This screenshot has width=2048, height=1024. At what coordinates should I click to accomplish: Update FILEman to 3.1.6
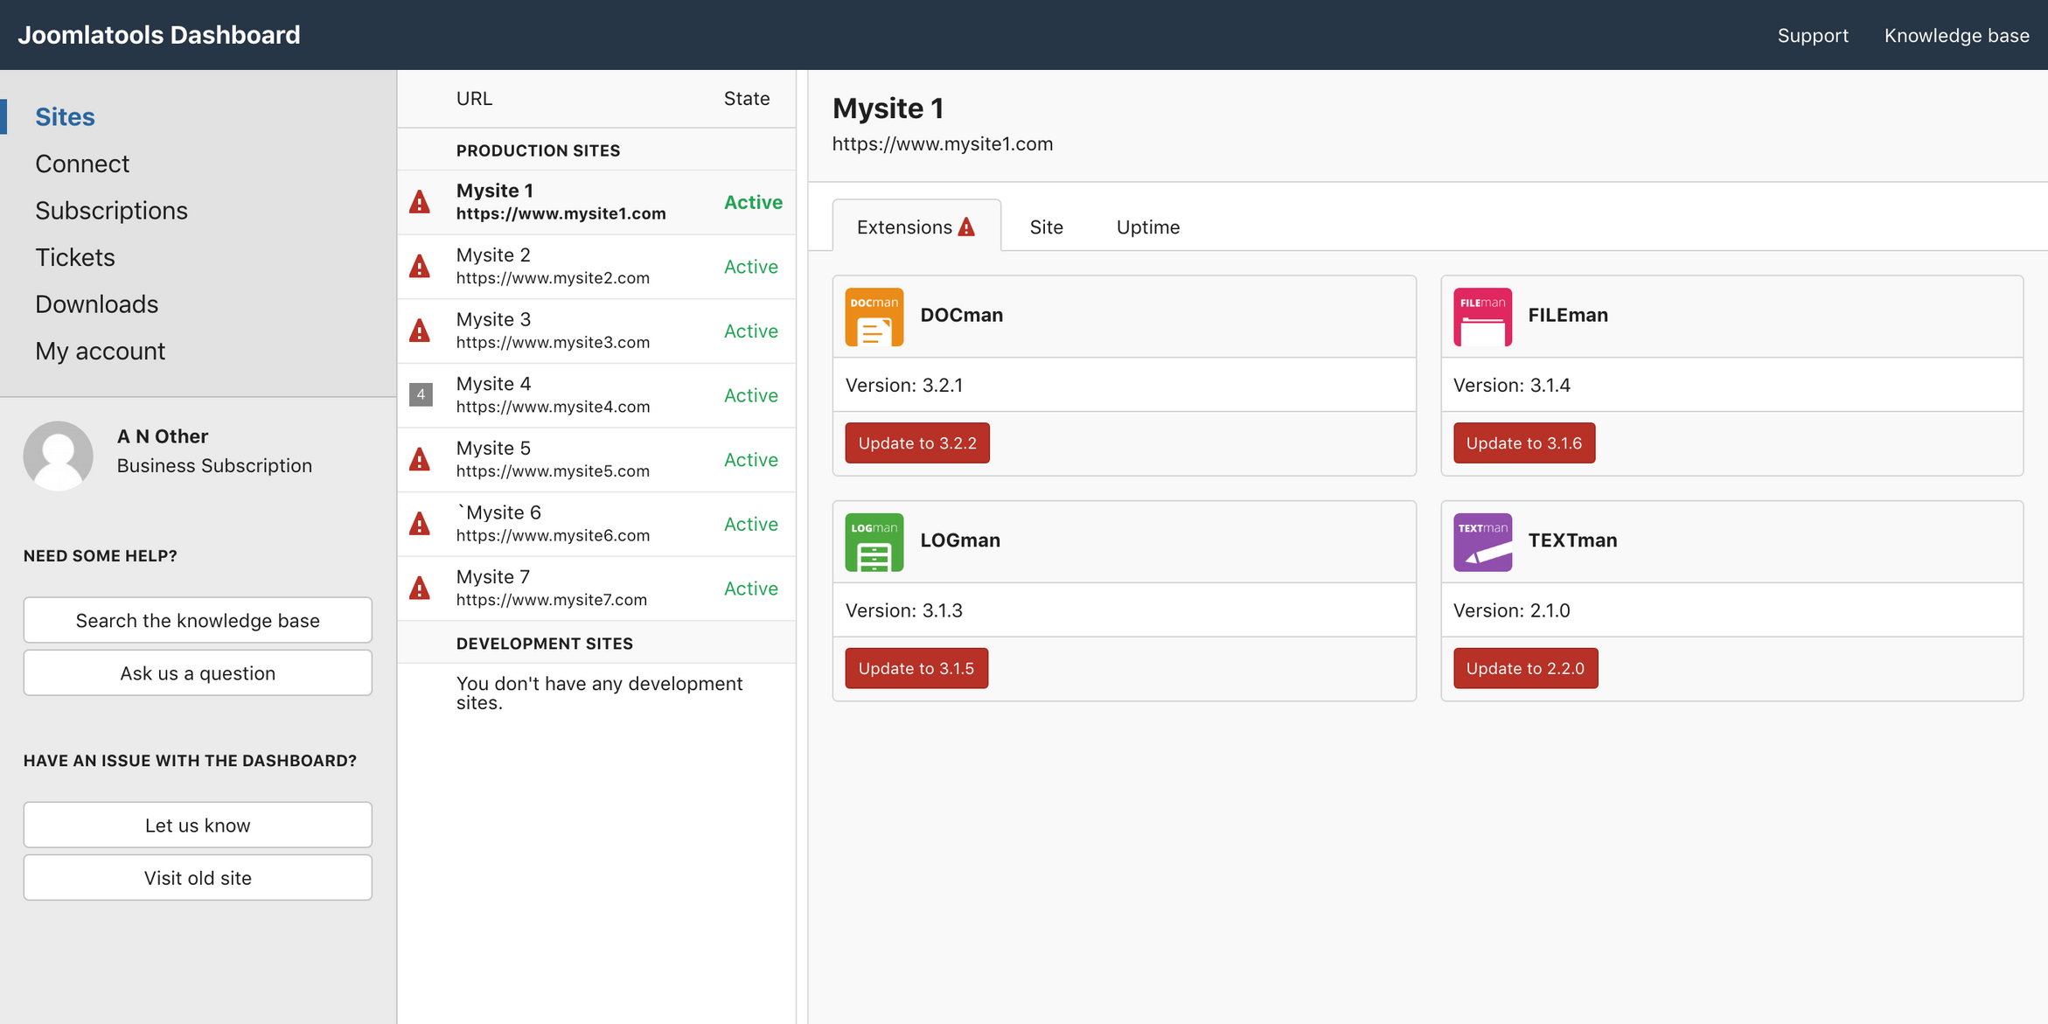1524,442
